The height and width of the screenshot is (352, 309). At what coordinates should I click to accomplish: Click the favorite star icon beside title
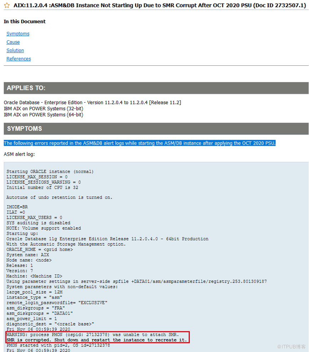7,5
